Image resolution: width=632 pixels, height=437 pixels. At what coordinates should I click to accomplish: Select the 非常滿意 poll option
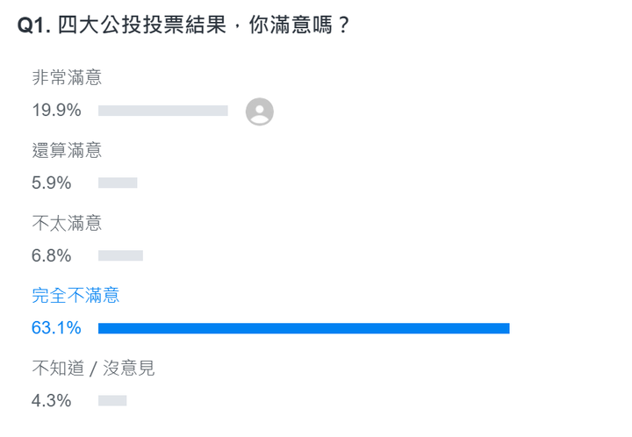[67, 77]
